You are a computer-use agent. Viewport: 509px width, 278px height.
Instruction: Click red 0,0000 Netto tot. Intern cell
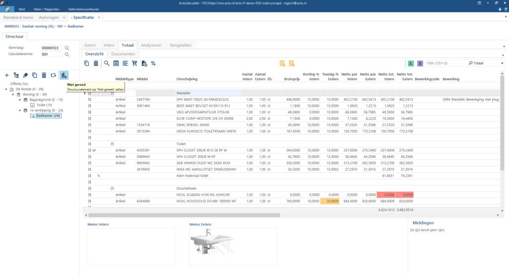[x=386, y=195]
